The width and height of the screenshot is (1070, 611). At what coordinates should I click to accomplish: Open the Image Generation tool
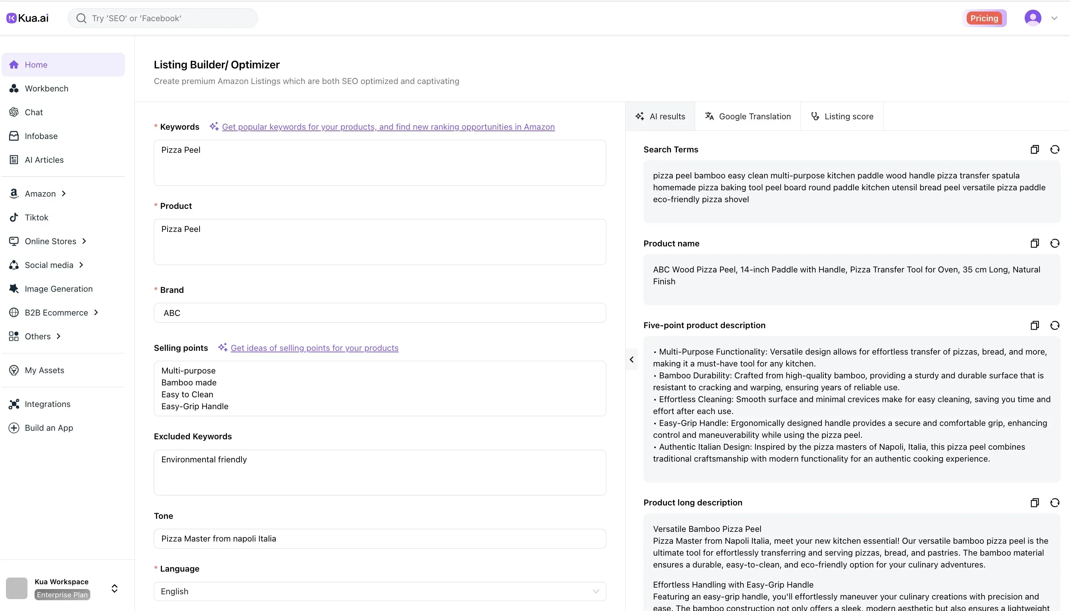pos(58,289)
